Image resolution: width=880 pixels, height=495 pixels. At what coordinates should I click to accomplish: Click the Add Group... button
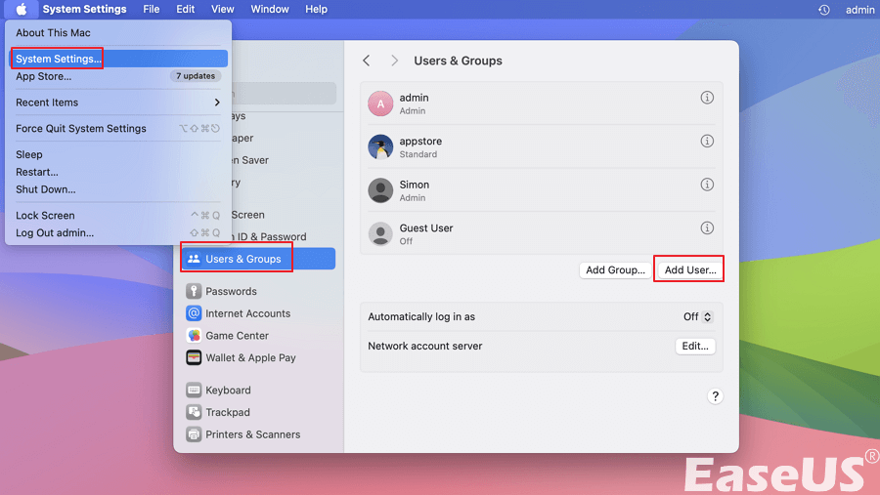pos(615,269)
